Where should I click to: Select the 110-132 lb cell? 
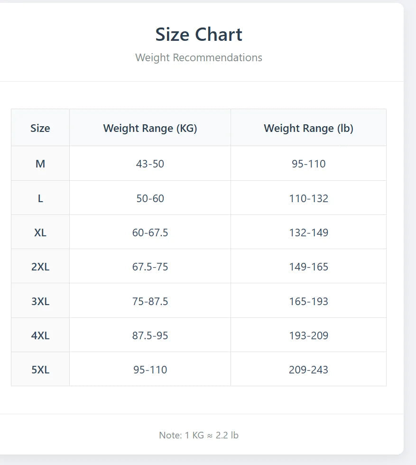(308, 198)
